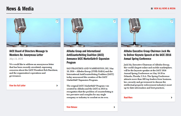Screen dimensions: 181x116
Task: Click the arrow beside View the Full Letter
Action: pos(57,85)
